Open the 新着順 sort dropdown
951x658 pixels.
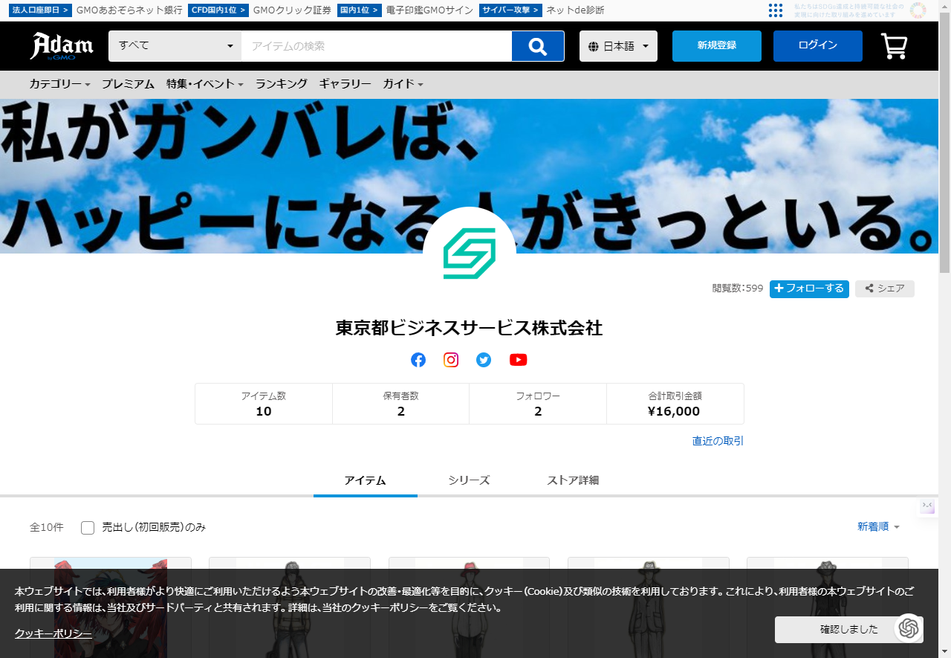[878, 526]
